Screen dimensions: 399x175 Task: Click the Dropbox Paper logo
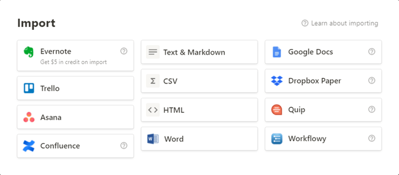click(277, 81)
